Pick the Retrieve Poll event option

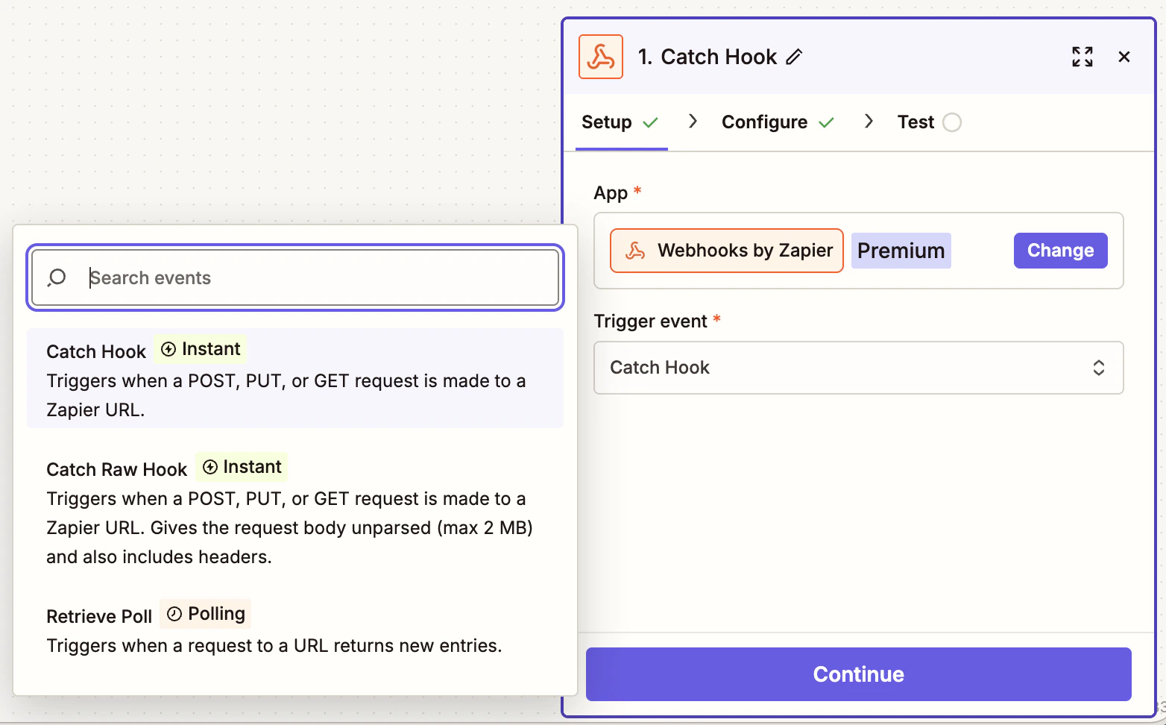point(295,629)
